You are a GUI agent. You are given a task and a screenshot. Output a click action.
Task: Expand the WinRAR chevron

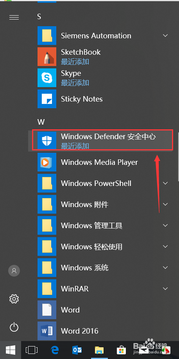[165, 288]
